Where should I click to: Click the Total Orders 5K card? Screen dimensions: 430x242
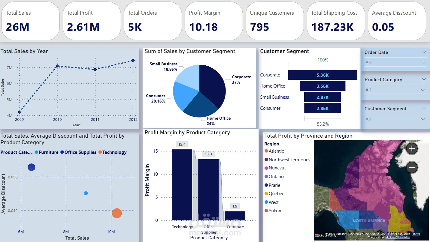[x=153, y=21]
